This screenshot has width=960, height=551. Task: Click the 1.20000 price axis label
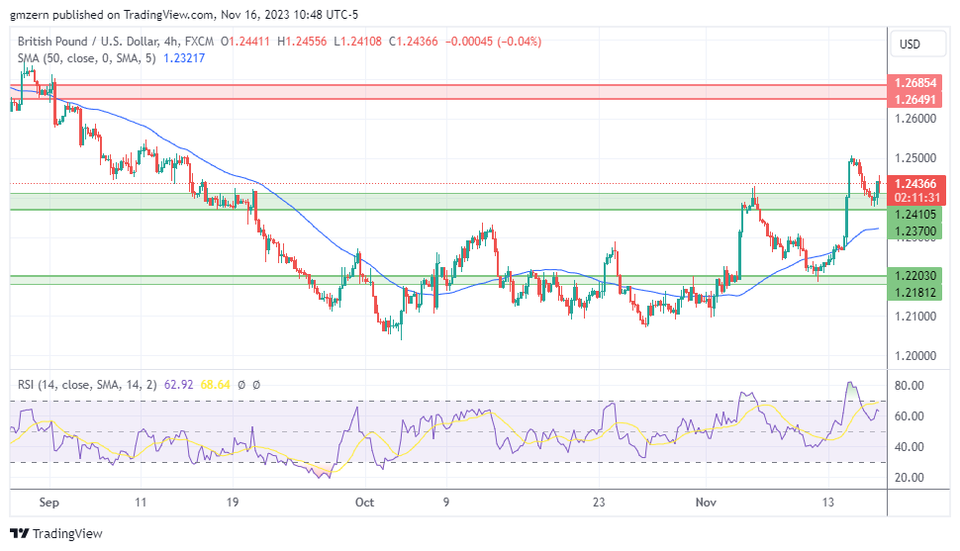tap(915, 356)
